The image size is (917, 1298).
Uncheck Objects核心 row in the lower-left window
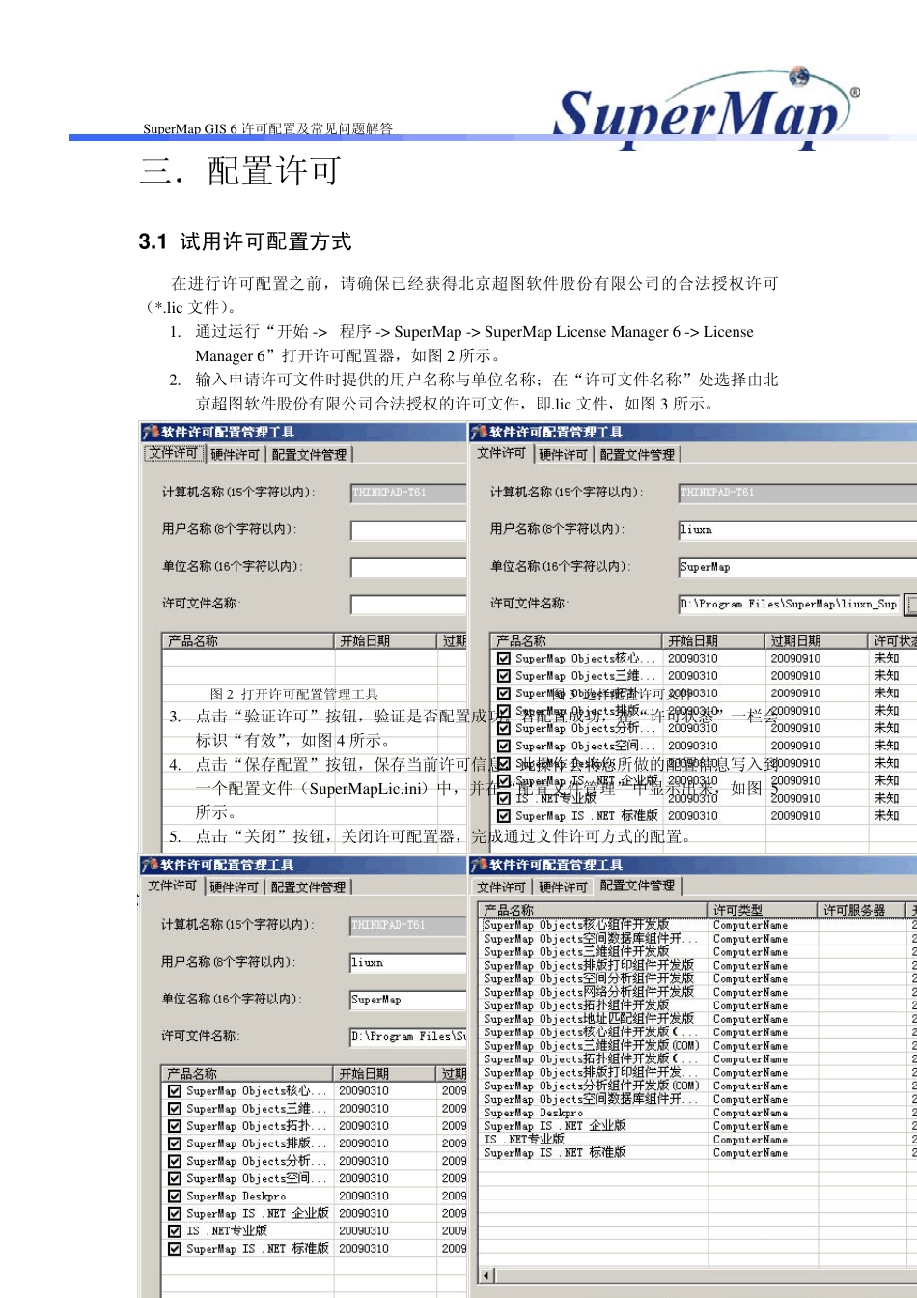tap(175, 1091)
